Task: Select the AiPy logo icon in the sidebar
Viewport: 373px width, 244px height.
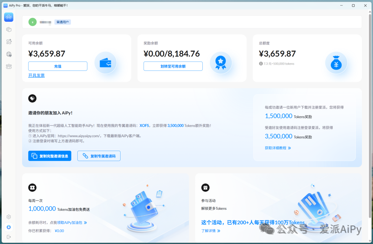Action: [8, 17]
